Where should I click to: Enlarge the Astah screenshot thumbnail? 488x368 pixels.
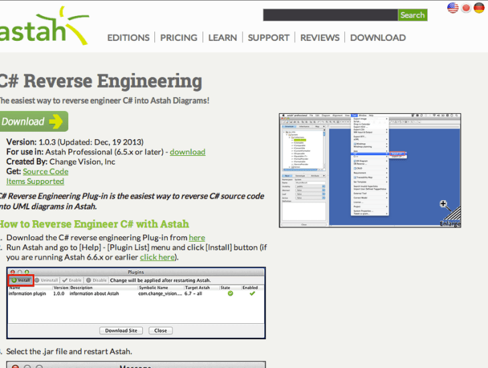(370, 170)
